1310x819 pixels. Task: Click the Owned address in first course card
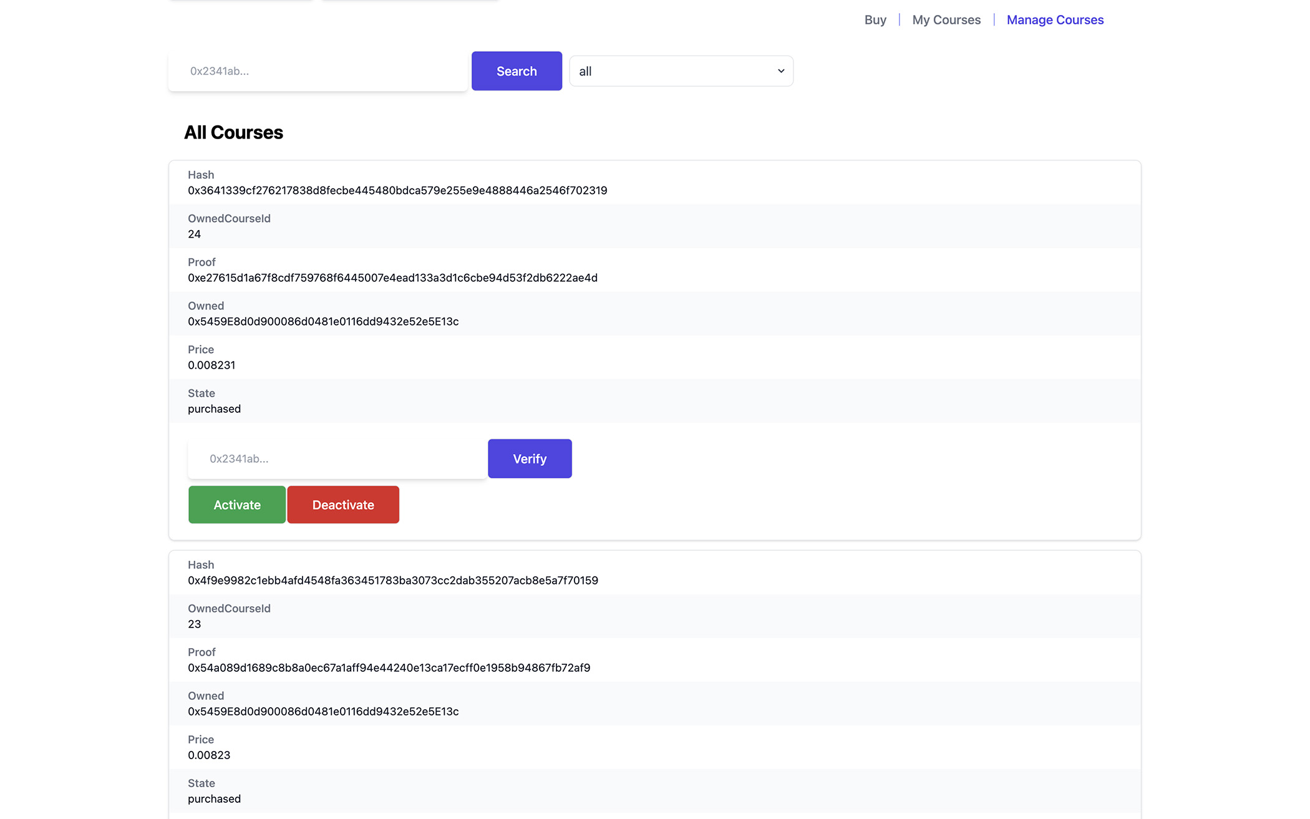click(x=323, y=321)
